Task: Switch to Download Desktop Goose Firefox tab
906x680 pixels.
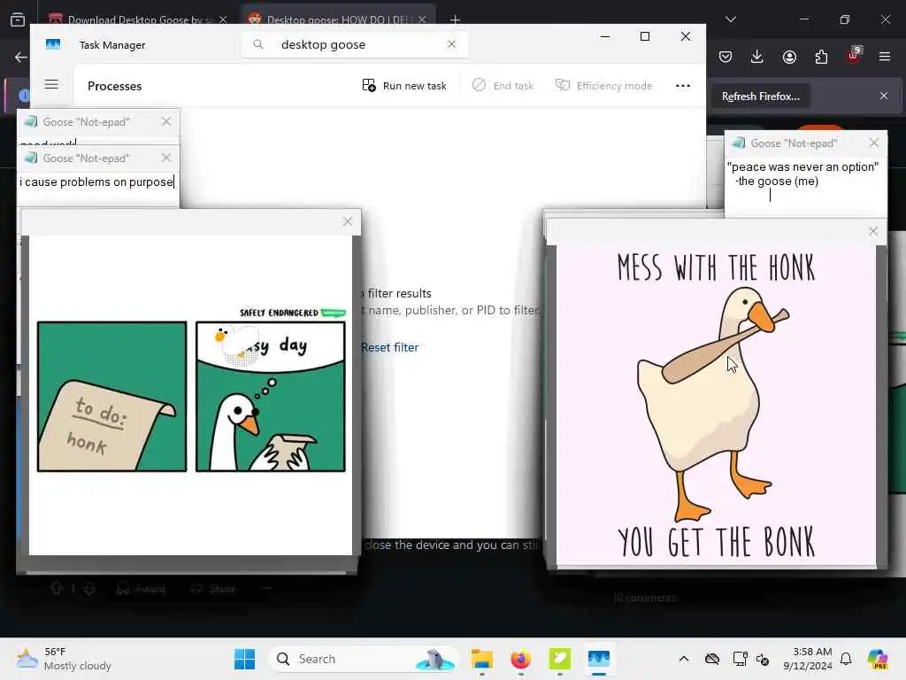Action: (130, 19)
